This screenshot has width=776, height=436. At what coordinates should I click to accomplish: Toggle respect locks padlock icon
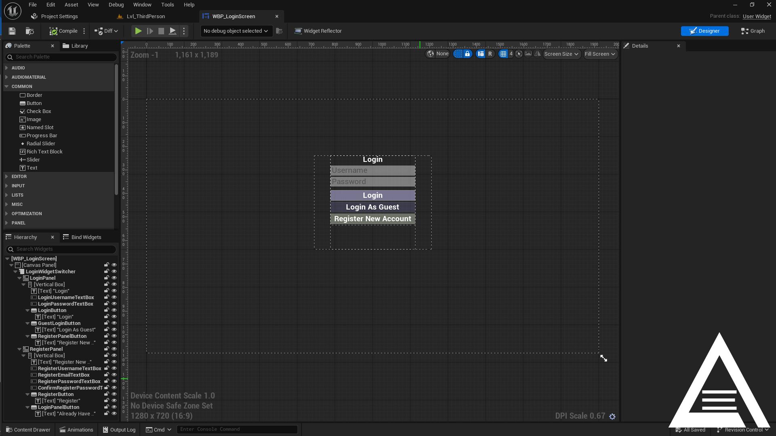468,54
